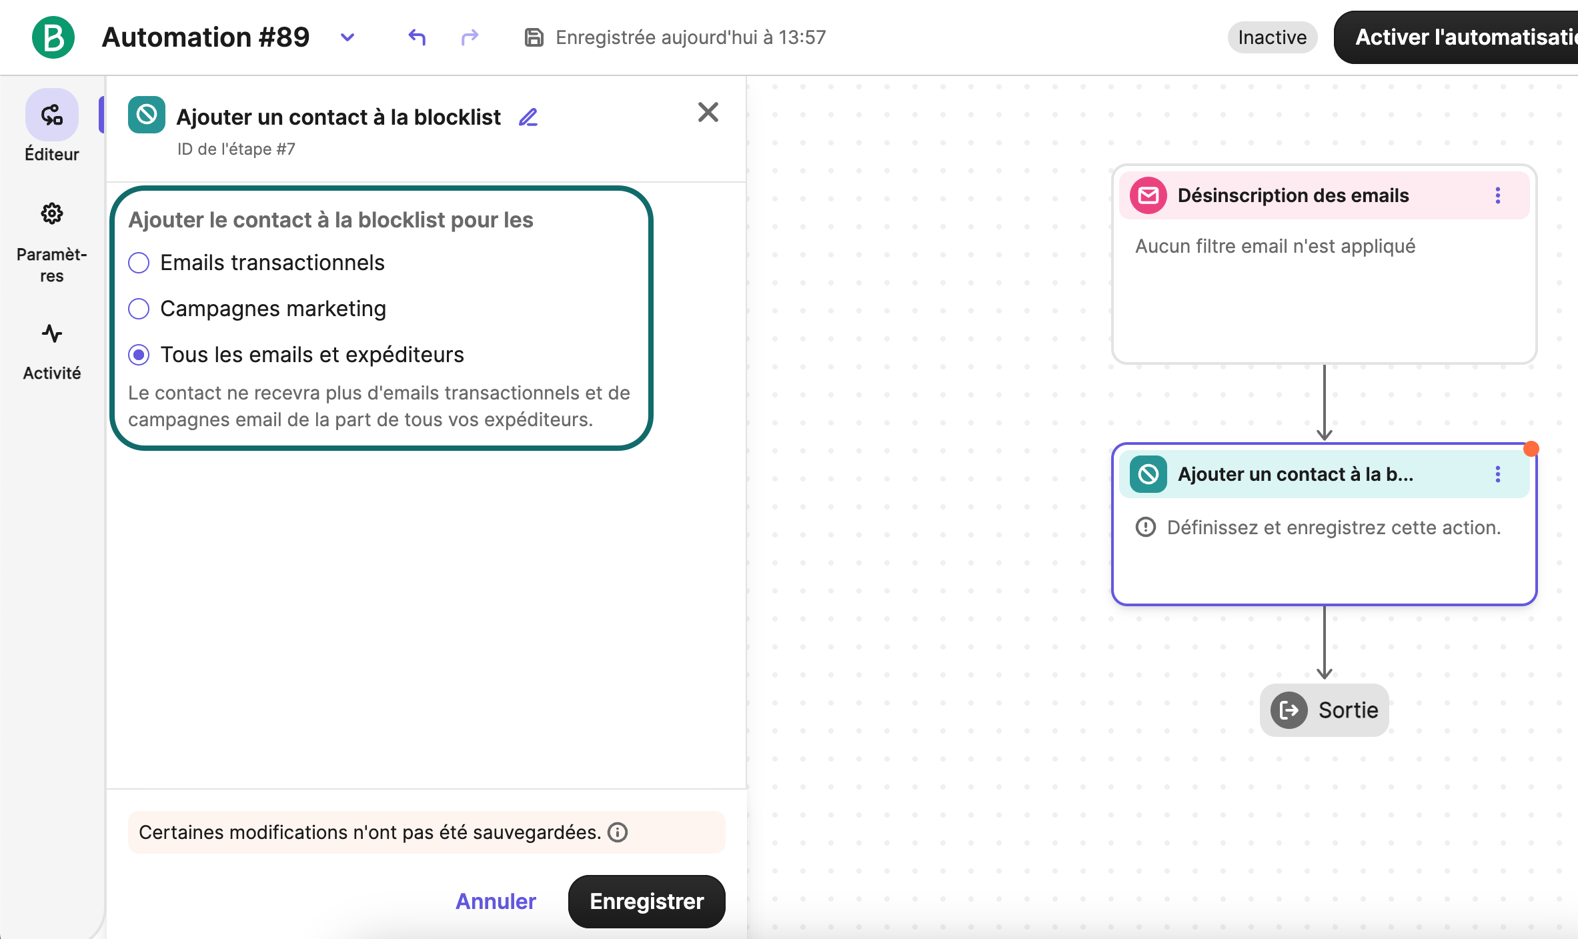1578x939 pixels.
Task: Click the Brevo green logo
Action: [53, 37]
